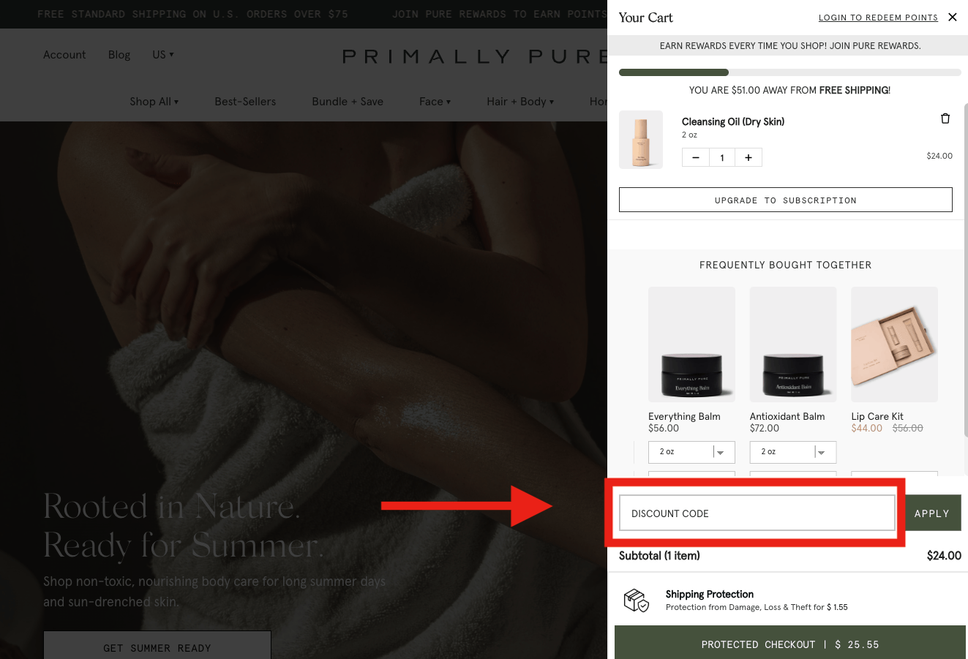Image resolution: width=968 pixels, height=659 pixels.
Task: Click the Upgrade to Subscription button
Action: pos(785,200)
